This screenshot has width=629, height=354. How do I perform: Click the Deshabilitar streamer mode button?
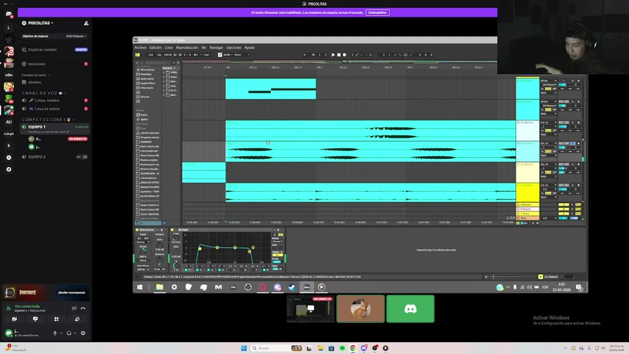point(377,12)
